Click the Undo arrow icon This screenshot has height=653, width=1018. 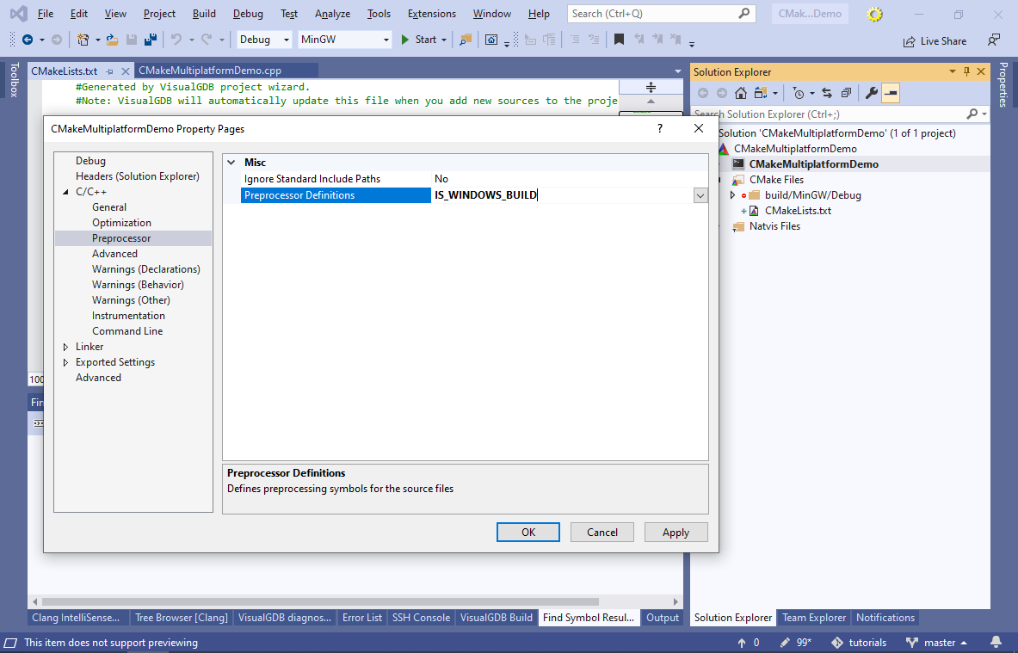pos(176,40)
